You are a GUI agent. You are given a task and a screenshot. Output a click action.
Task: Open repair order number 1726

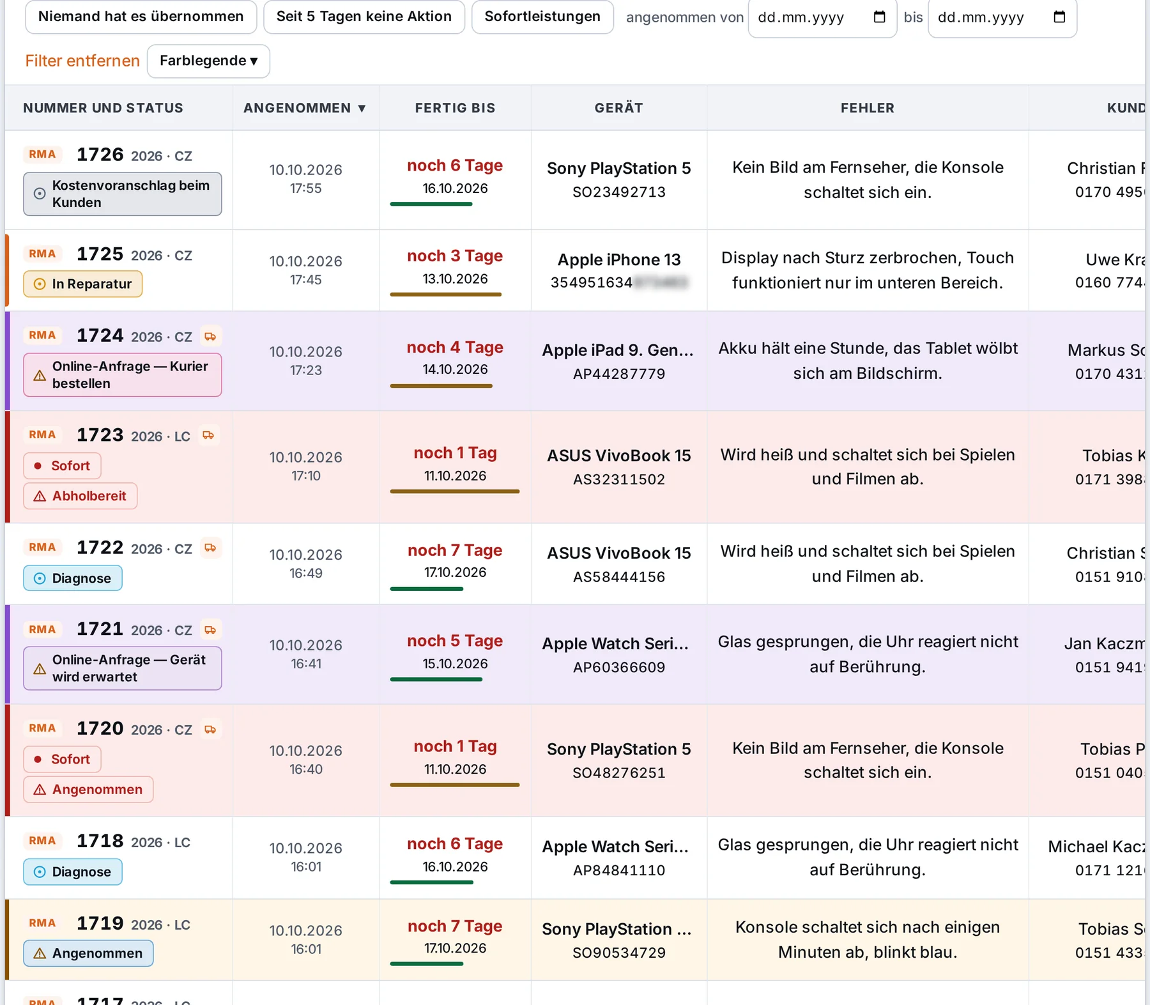[100, 155]
